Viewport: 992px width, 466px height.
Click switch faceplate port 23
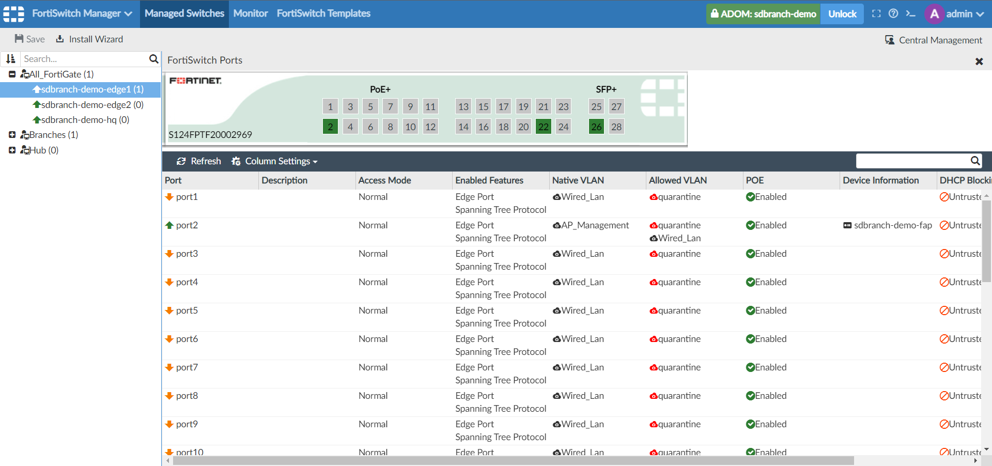(x=563, y=106)
